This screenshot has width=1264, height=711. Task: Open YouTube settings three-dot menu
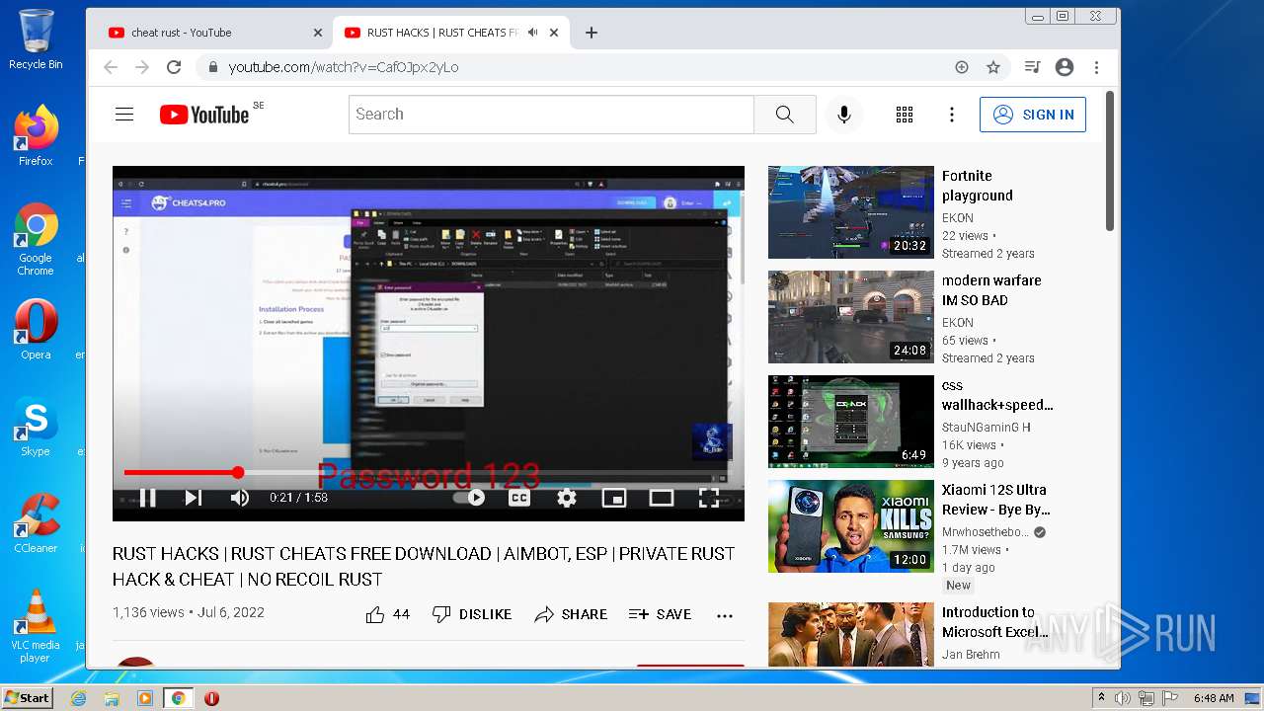pos(952,115)
